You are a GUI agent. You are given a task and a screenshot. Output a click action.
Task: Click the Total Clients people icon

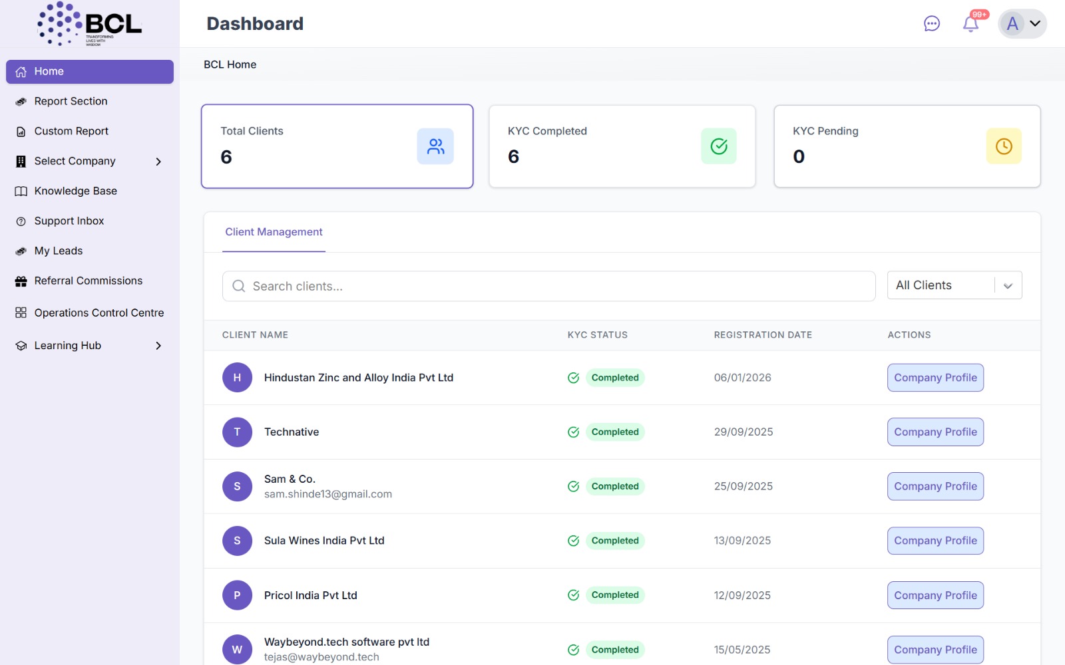coord(435,146)
